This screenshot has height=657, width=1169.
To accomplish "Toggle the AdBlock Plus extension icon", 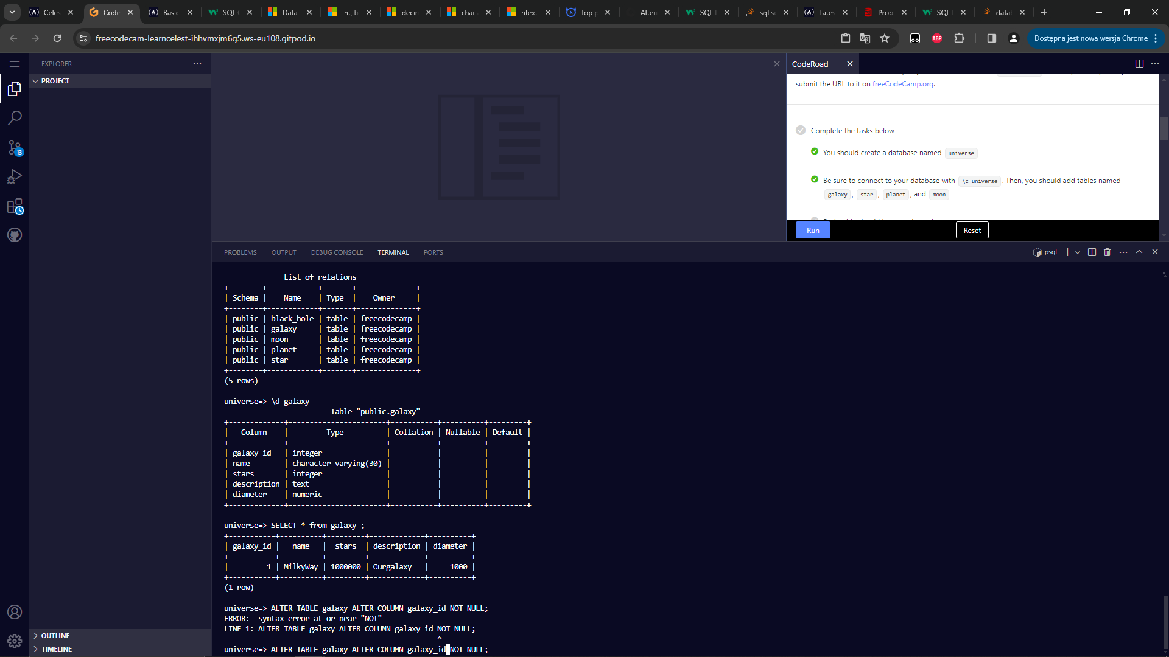I will pyautogui.click(x=937, y=38).
